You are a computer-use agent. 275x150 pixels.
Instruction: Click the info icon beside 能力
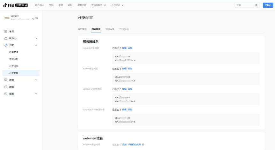point(16,39)
